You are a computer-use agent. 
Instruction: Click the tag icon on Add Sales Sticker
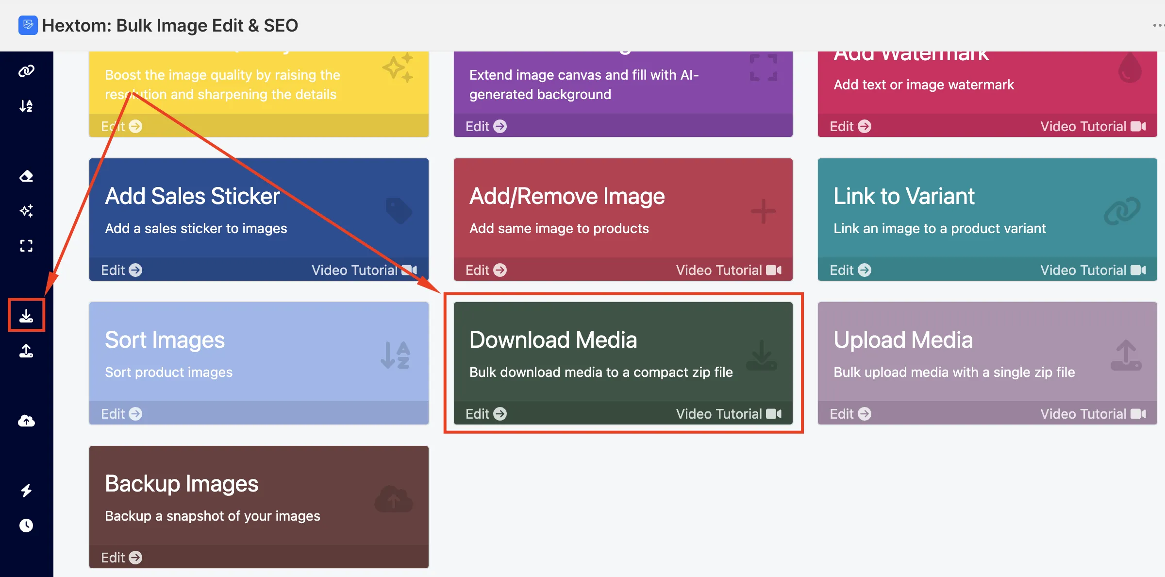399,211
